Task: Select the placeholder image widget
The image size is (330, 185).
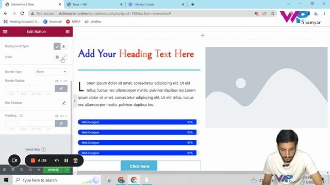Action: pos(267,87)
